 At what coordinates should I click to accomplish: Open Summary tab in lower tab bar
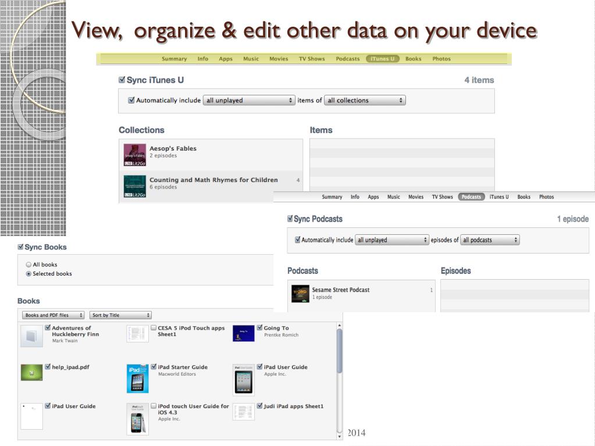[332, 197]
